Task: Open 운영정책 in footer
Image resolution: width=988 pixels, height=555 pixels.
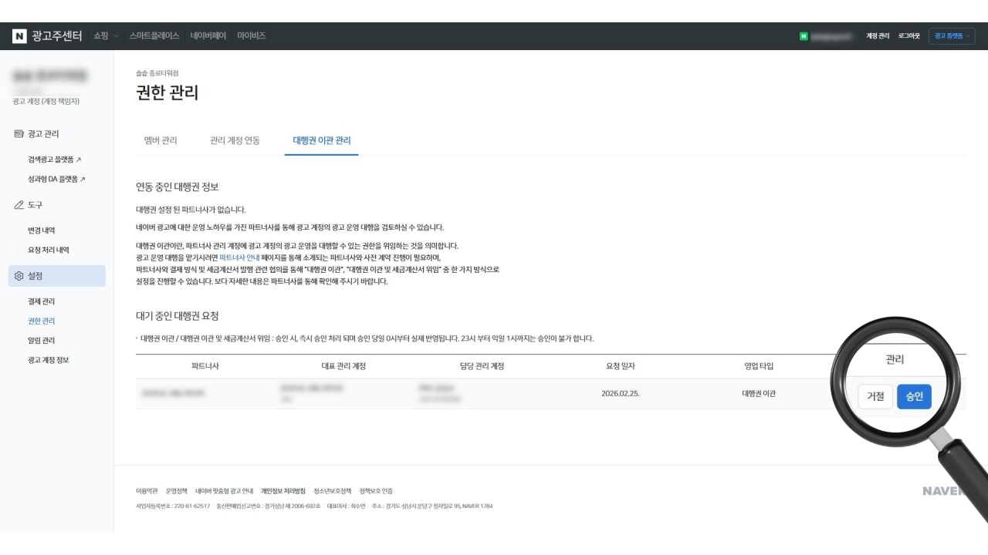Action: click(176, 491)
